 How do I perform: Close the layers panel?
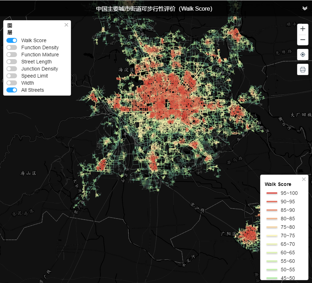(x=66, y=25)
